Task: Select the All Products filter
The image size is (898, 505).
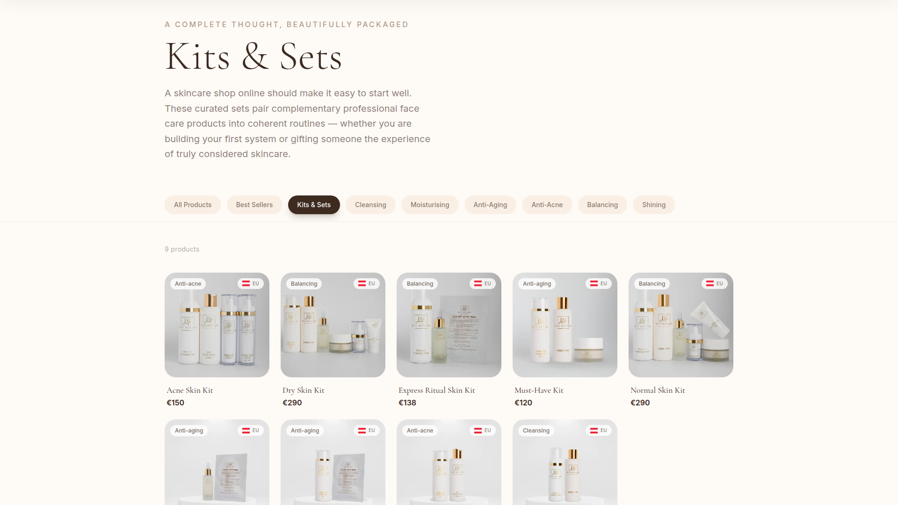Action: tap(193, 205)
